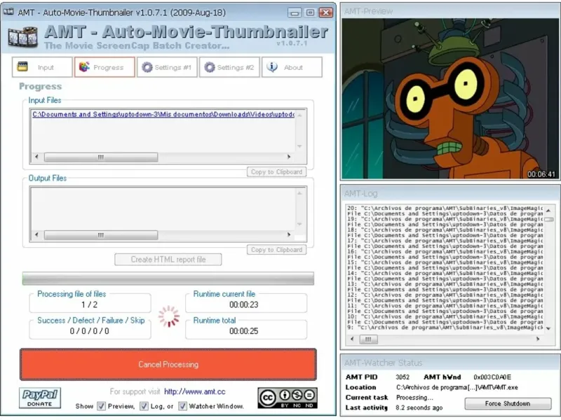Viewport: 561px width, 420px height.
Task: Switch to the Input tab
Action: tap(42, 67)
